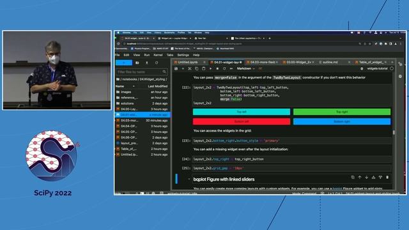Open the View menu in JupyterLab

point(137,55)
